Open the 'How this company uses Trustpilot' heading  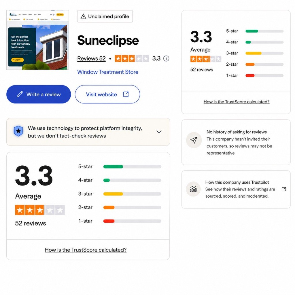(x=237, y=182)
